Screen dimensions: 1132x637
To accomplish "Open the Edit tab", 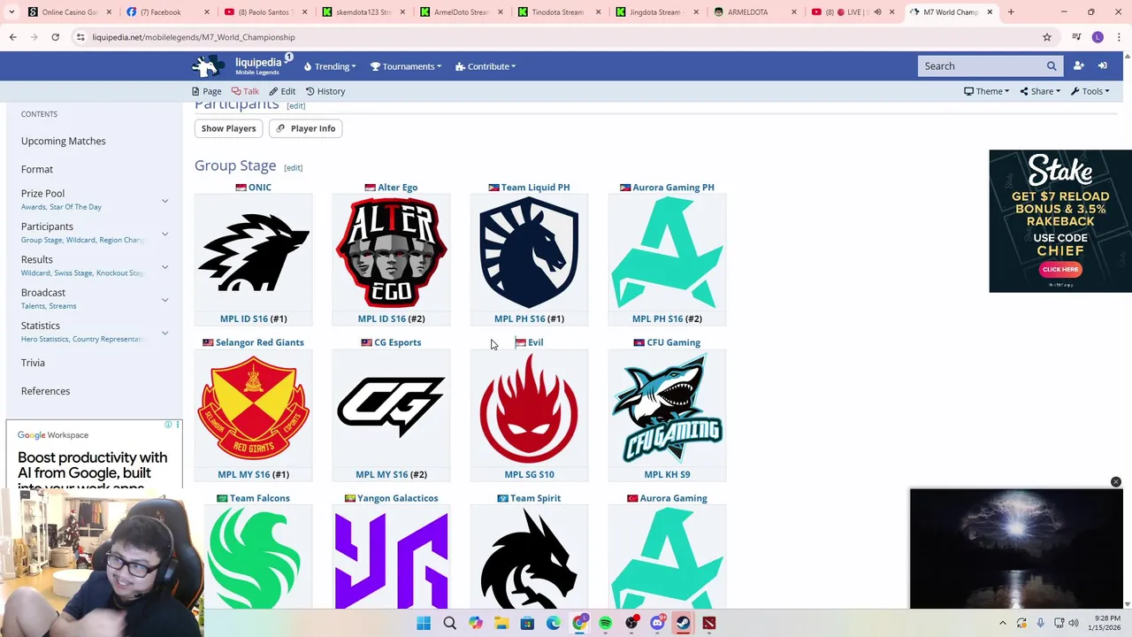I will (x=282, y=91).
